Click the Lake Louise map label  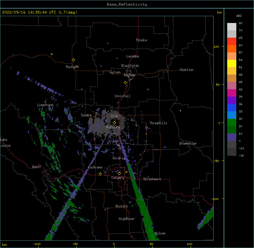click(5, 143)
